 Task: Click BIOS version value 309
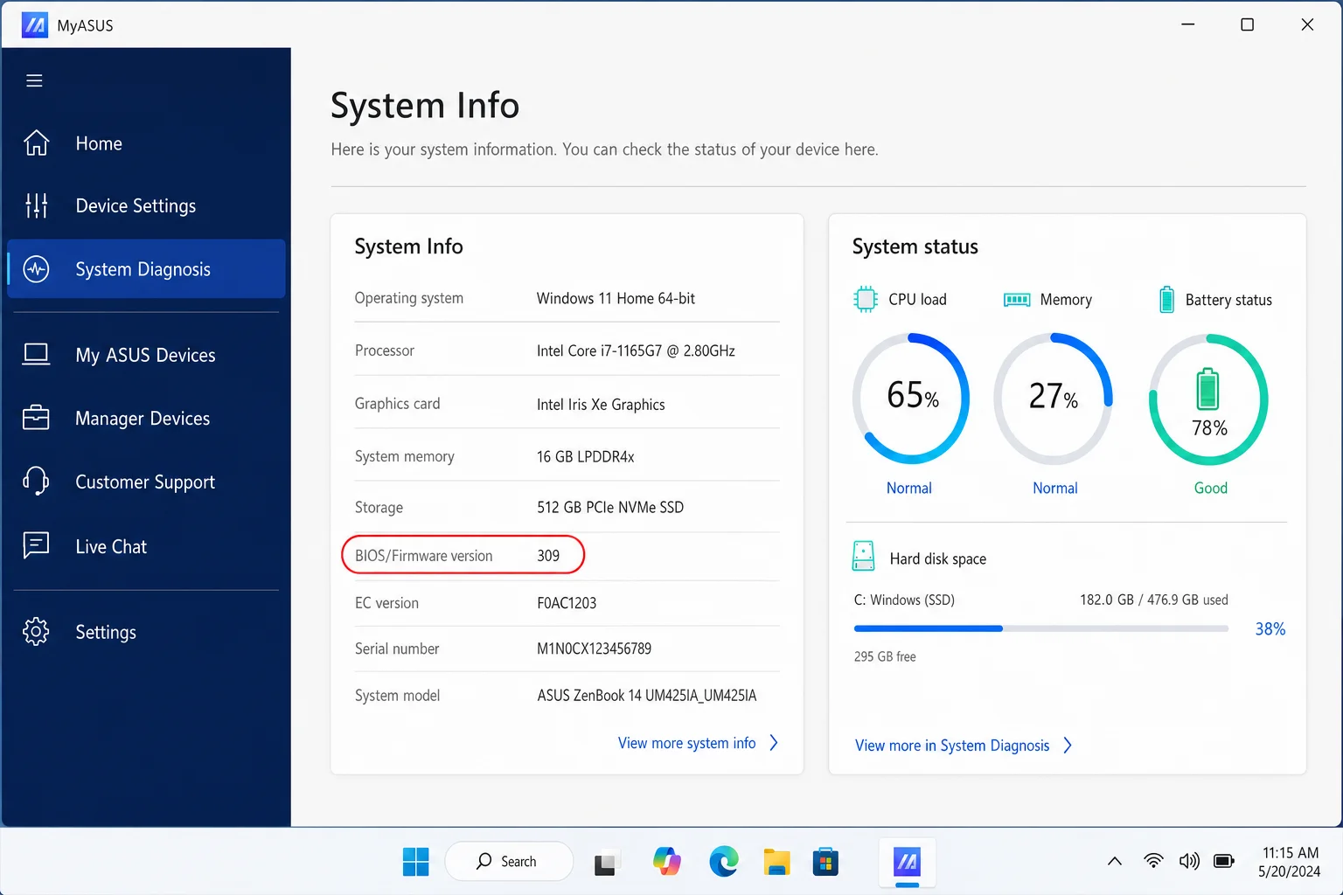coord(548,556)
